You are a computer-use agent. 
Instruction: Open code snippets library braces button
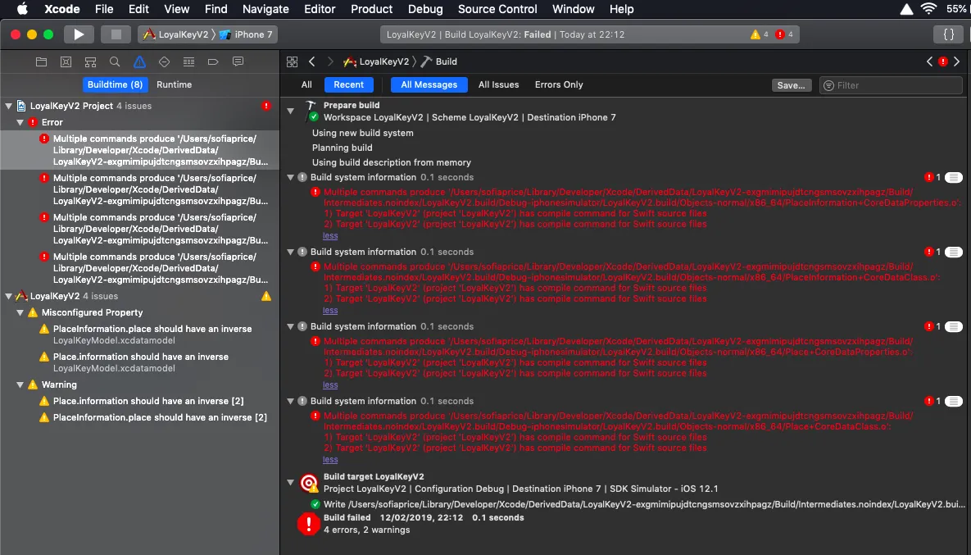tap(948, 34)
